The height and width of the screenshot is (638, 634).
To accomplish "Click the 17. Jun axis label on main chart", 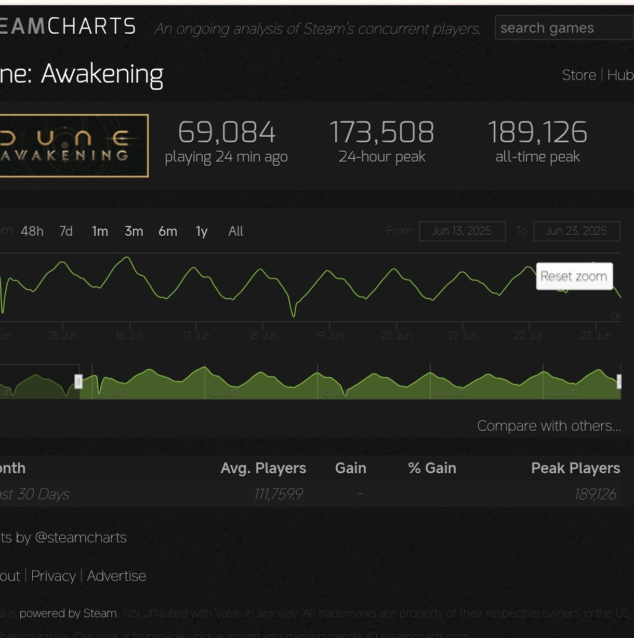I will point(196,336).
